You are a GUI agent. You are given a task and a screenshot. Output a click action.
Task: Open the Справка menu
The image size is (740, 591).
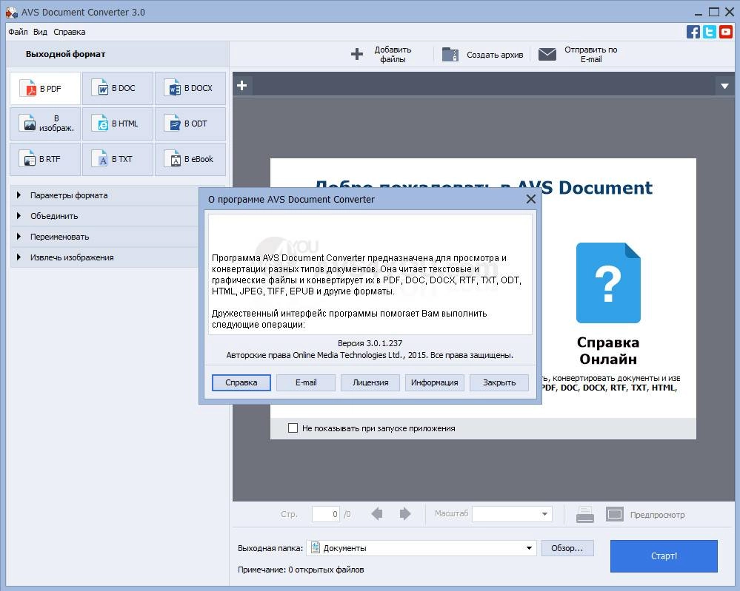(x=70, y=32)
